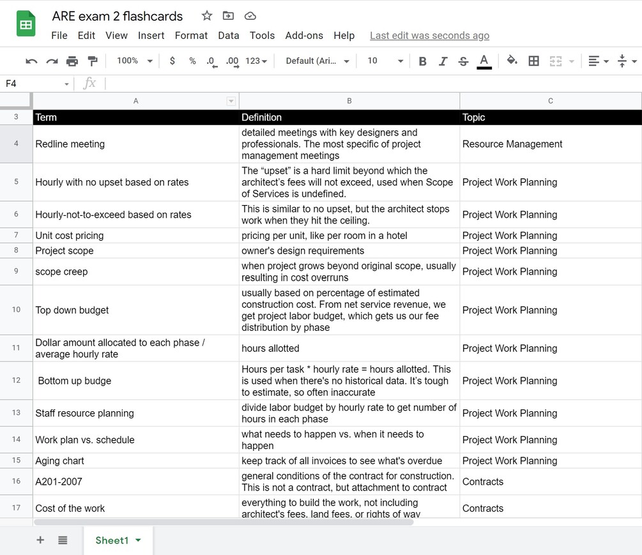Expand merge cells options arrow
This screenshot has height=555, width=642.
point(572,61)
